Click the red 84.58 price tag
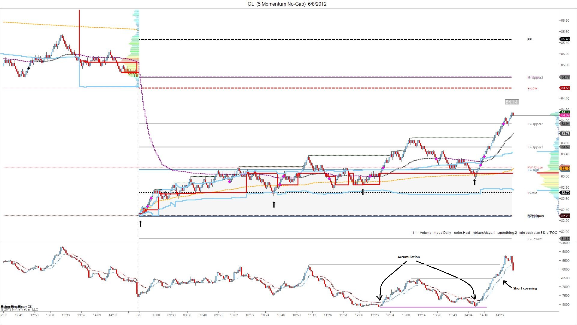This screenshot has width=577, height=325. tap(565, 88)
